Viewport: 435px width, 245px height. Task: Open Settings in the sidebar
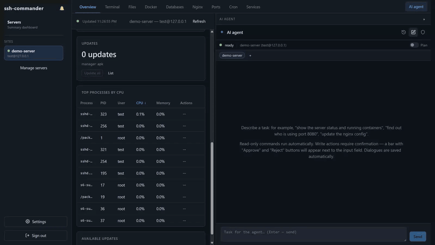point(35,222)
